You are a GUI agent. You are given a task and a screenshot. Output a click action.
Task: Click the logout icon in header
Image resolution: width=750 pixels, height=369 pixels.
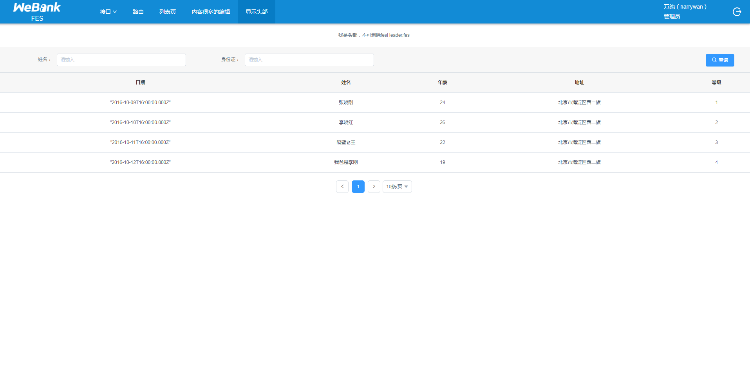point(737,12)
